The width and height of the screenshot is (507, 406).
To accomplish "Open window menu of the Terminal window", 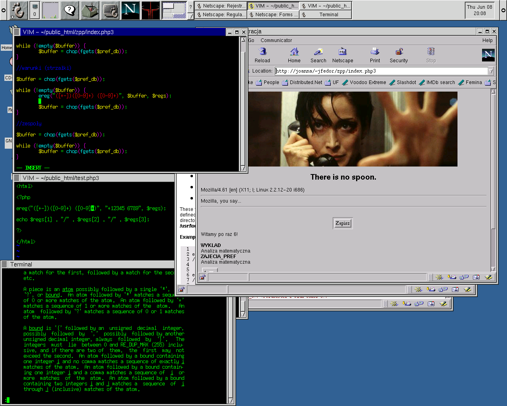I will [4, 264].
